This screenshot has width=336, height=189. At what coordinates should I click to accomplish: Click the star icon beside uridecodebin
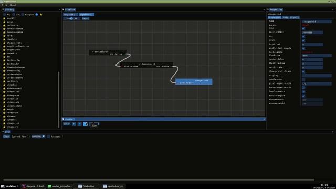[4, 75]
